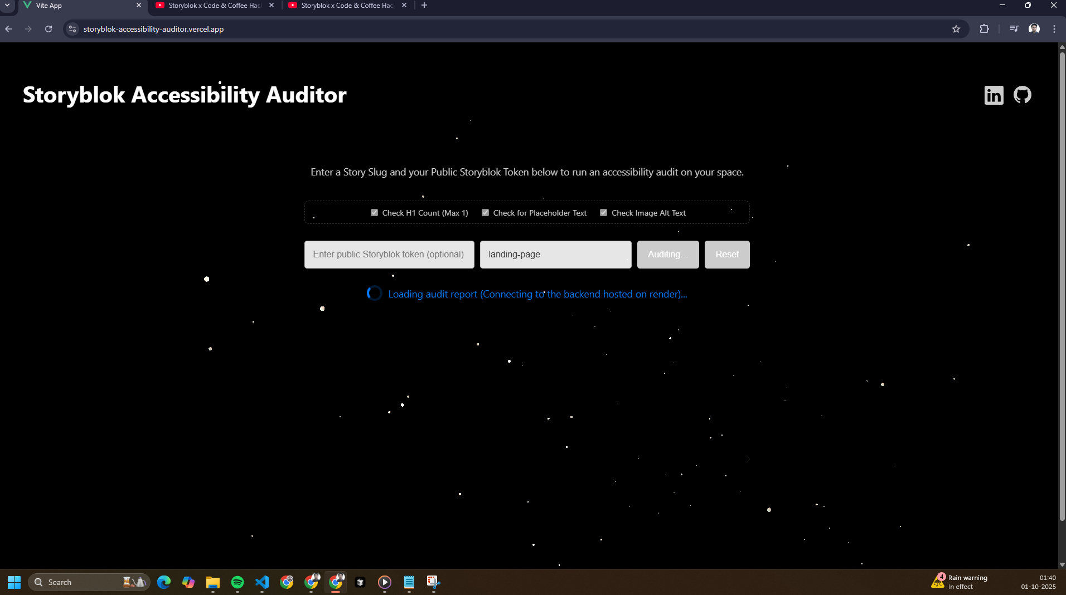
Task: Focus the story slug field showing landing-page
Action: pos(556,255)
